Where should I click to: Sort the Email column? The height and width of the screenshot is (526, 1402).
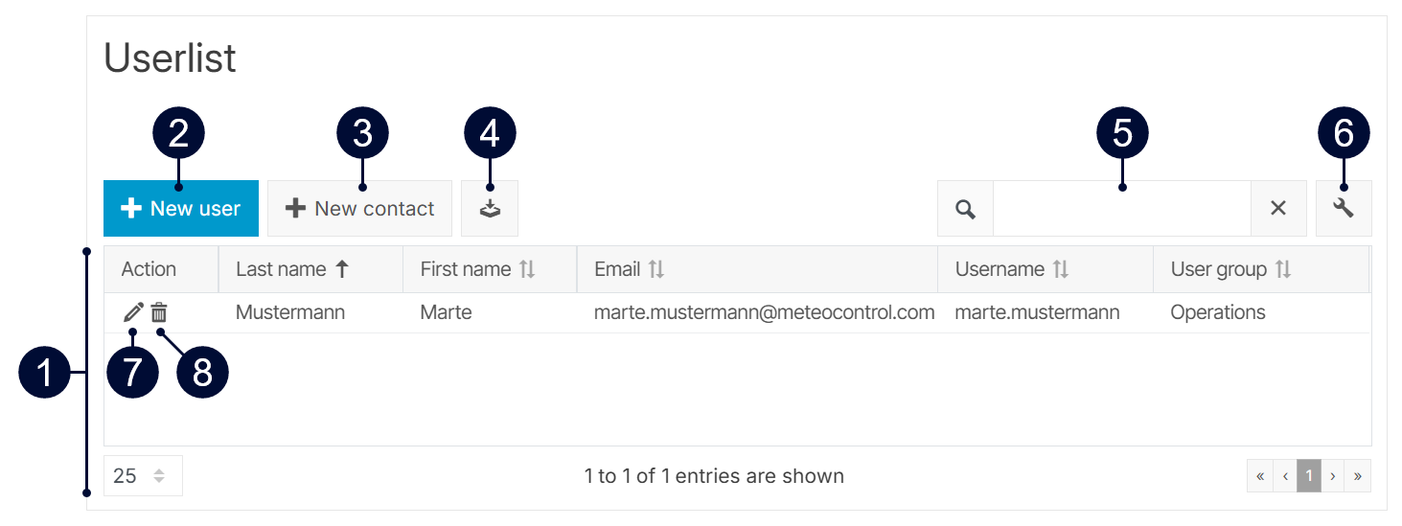(656, 269)
